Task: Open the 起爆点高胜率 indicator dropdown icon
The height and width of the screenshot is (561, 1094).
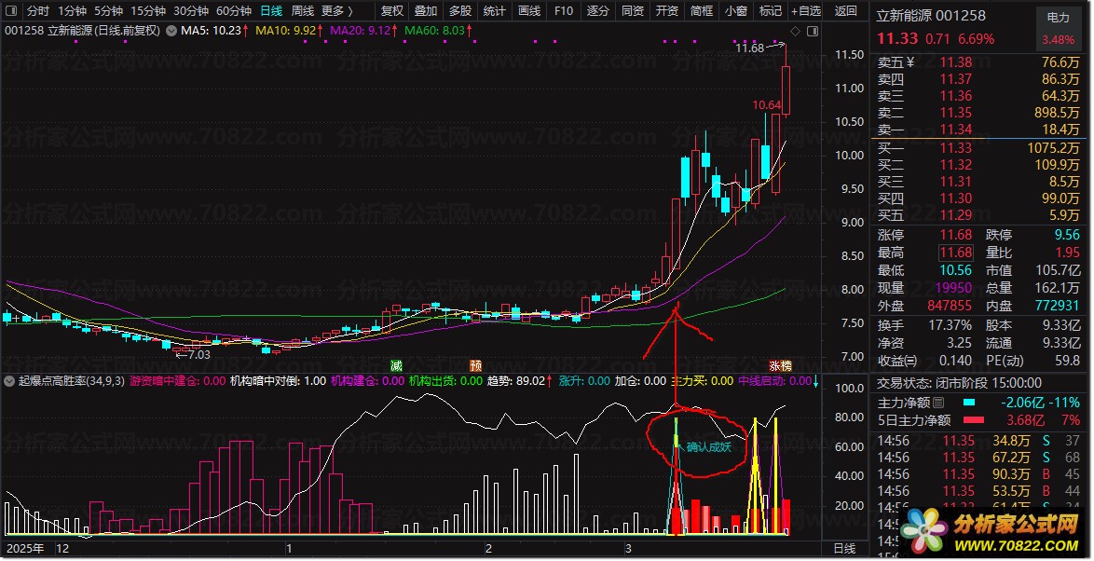Action: pos(9,381)
